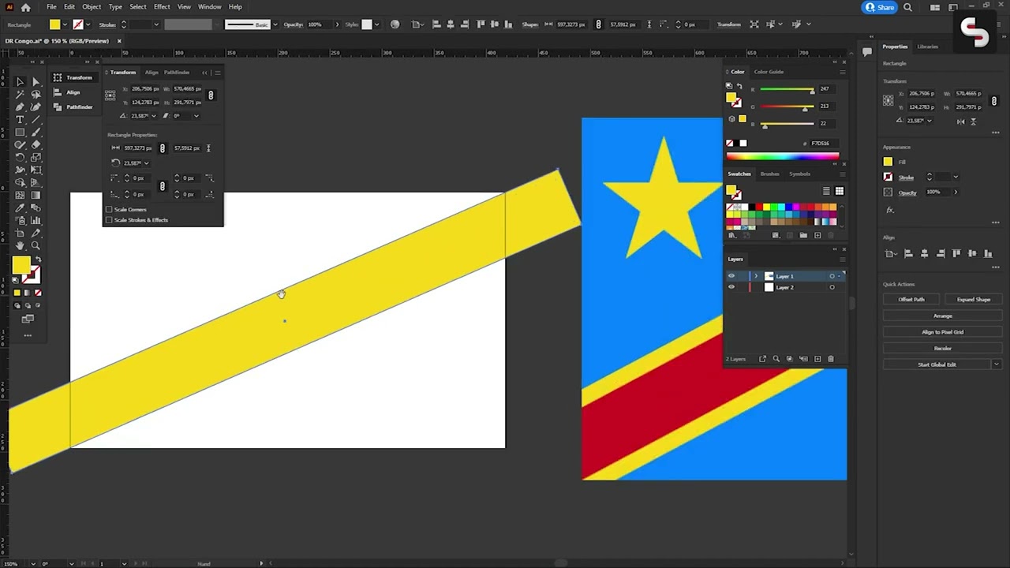The width and height of the screenshot is (1010, 568).
Task: Open shear angle dropdown in Transform panel
Action: pos(196,116)
